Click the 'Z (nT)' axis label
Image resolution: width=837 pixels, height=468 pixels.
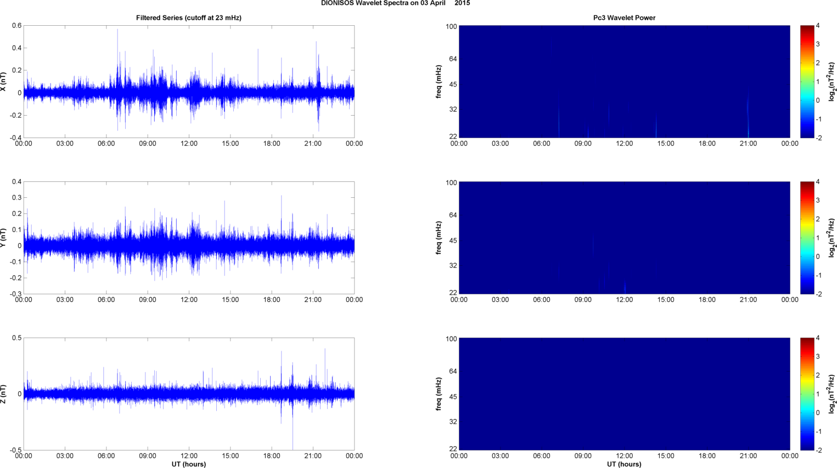coord(3,394)
